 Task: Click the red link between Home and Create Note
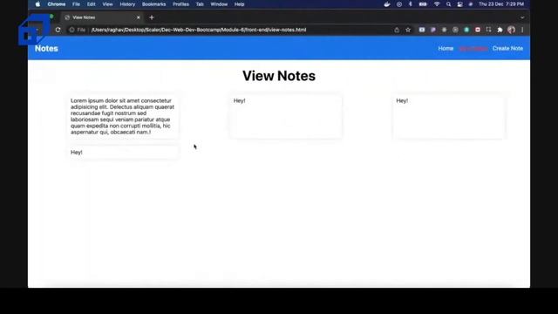473,49
